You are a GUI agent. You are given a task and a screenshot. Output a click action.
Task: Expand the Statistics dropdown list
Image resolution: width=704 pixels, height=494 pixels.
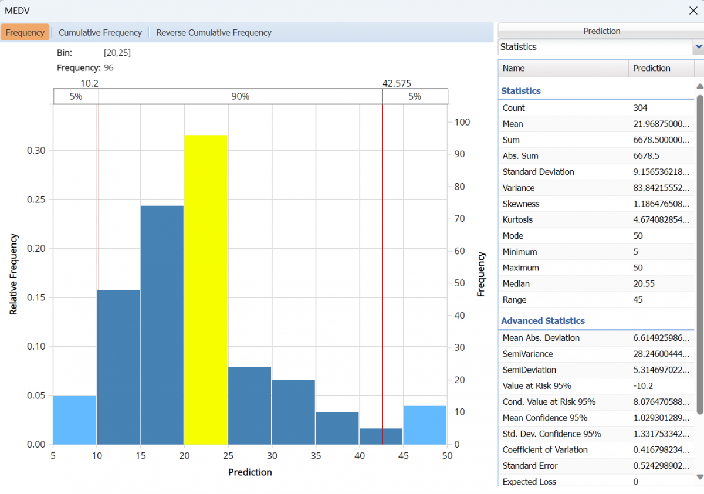pos(698,47)
